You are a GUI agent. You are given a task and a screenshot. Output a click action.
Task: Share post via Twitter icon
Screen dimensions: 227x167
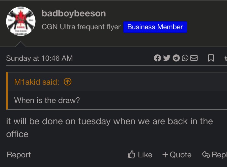pyautogui.click(x=166, y=58)
